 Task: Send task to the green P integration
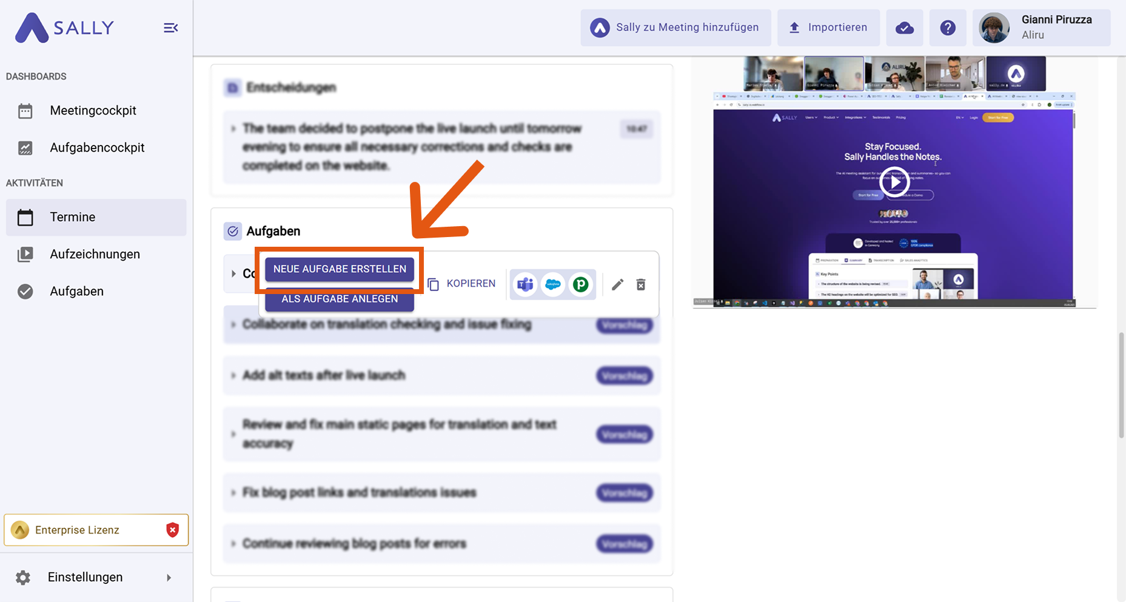(x=581, y=284)
